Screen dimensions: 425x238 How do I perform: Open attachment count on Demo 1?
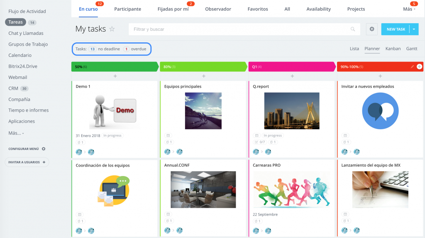pyautogui.click(x=81, y=142)
